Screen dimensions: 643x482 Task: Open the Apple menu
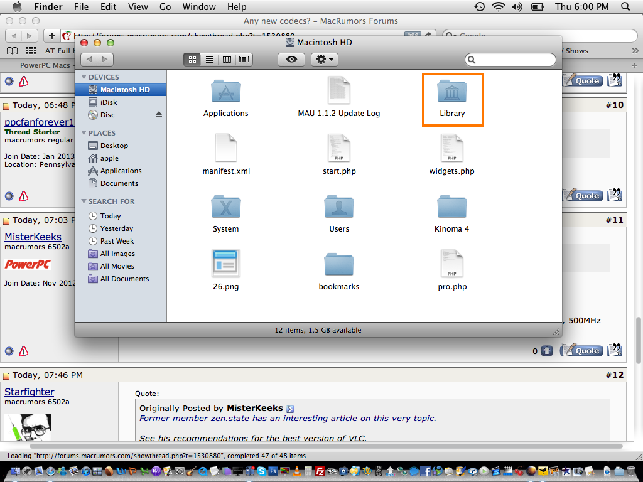17,6
